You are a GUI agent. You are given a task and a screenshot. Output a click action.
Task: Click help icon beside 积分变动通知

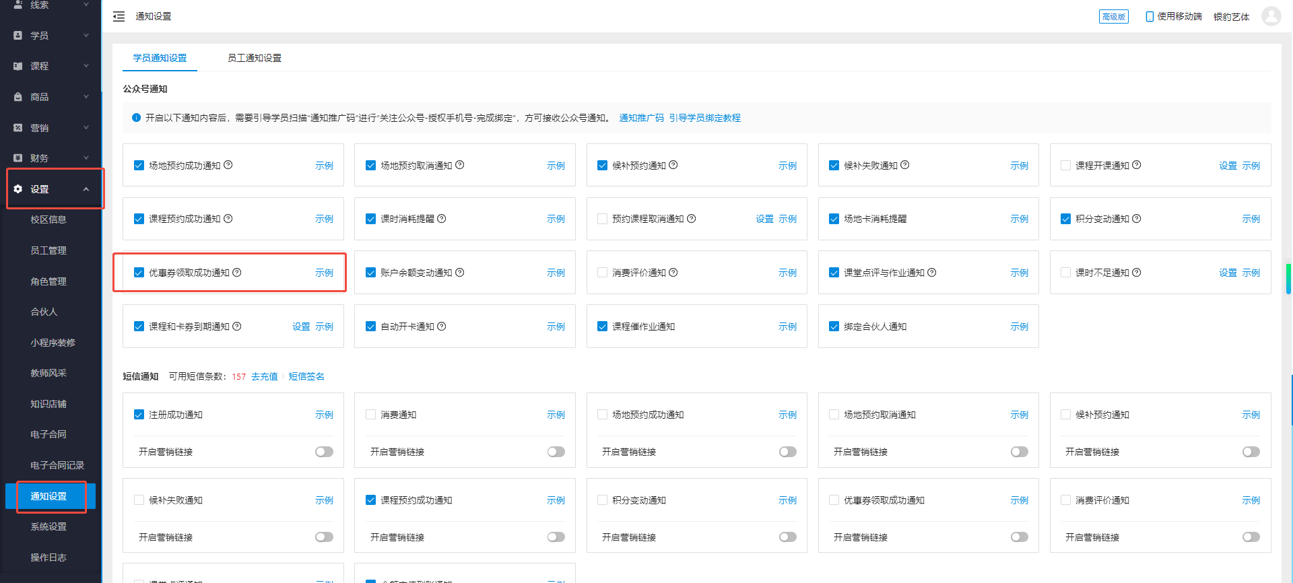pos(1137,219)
